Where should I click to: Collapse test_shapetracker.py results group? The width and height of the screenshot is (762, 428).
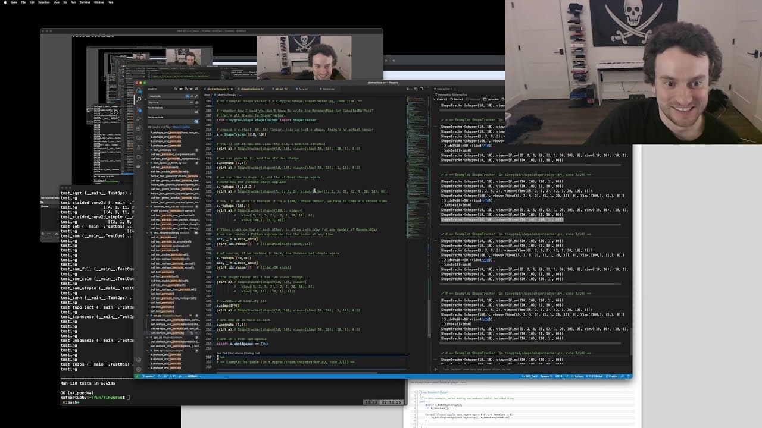[x=147, y=232]
